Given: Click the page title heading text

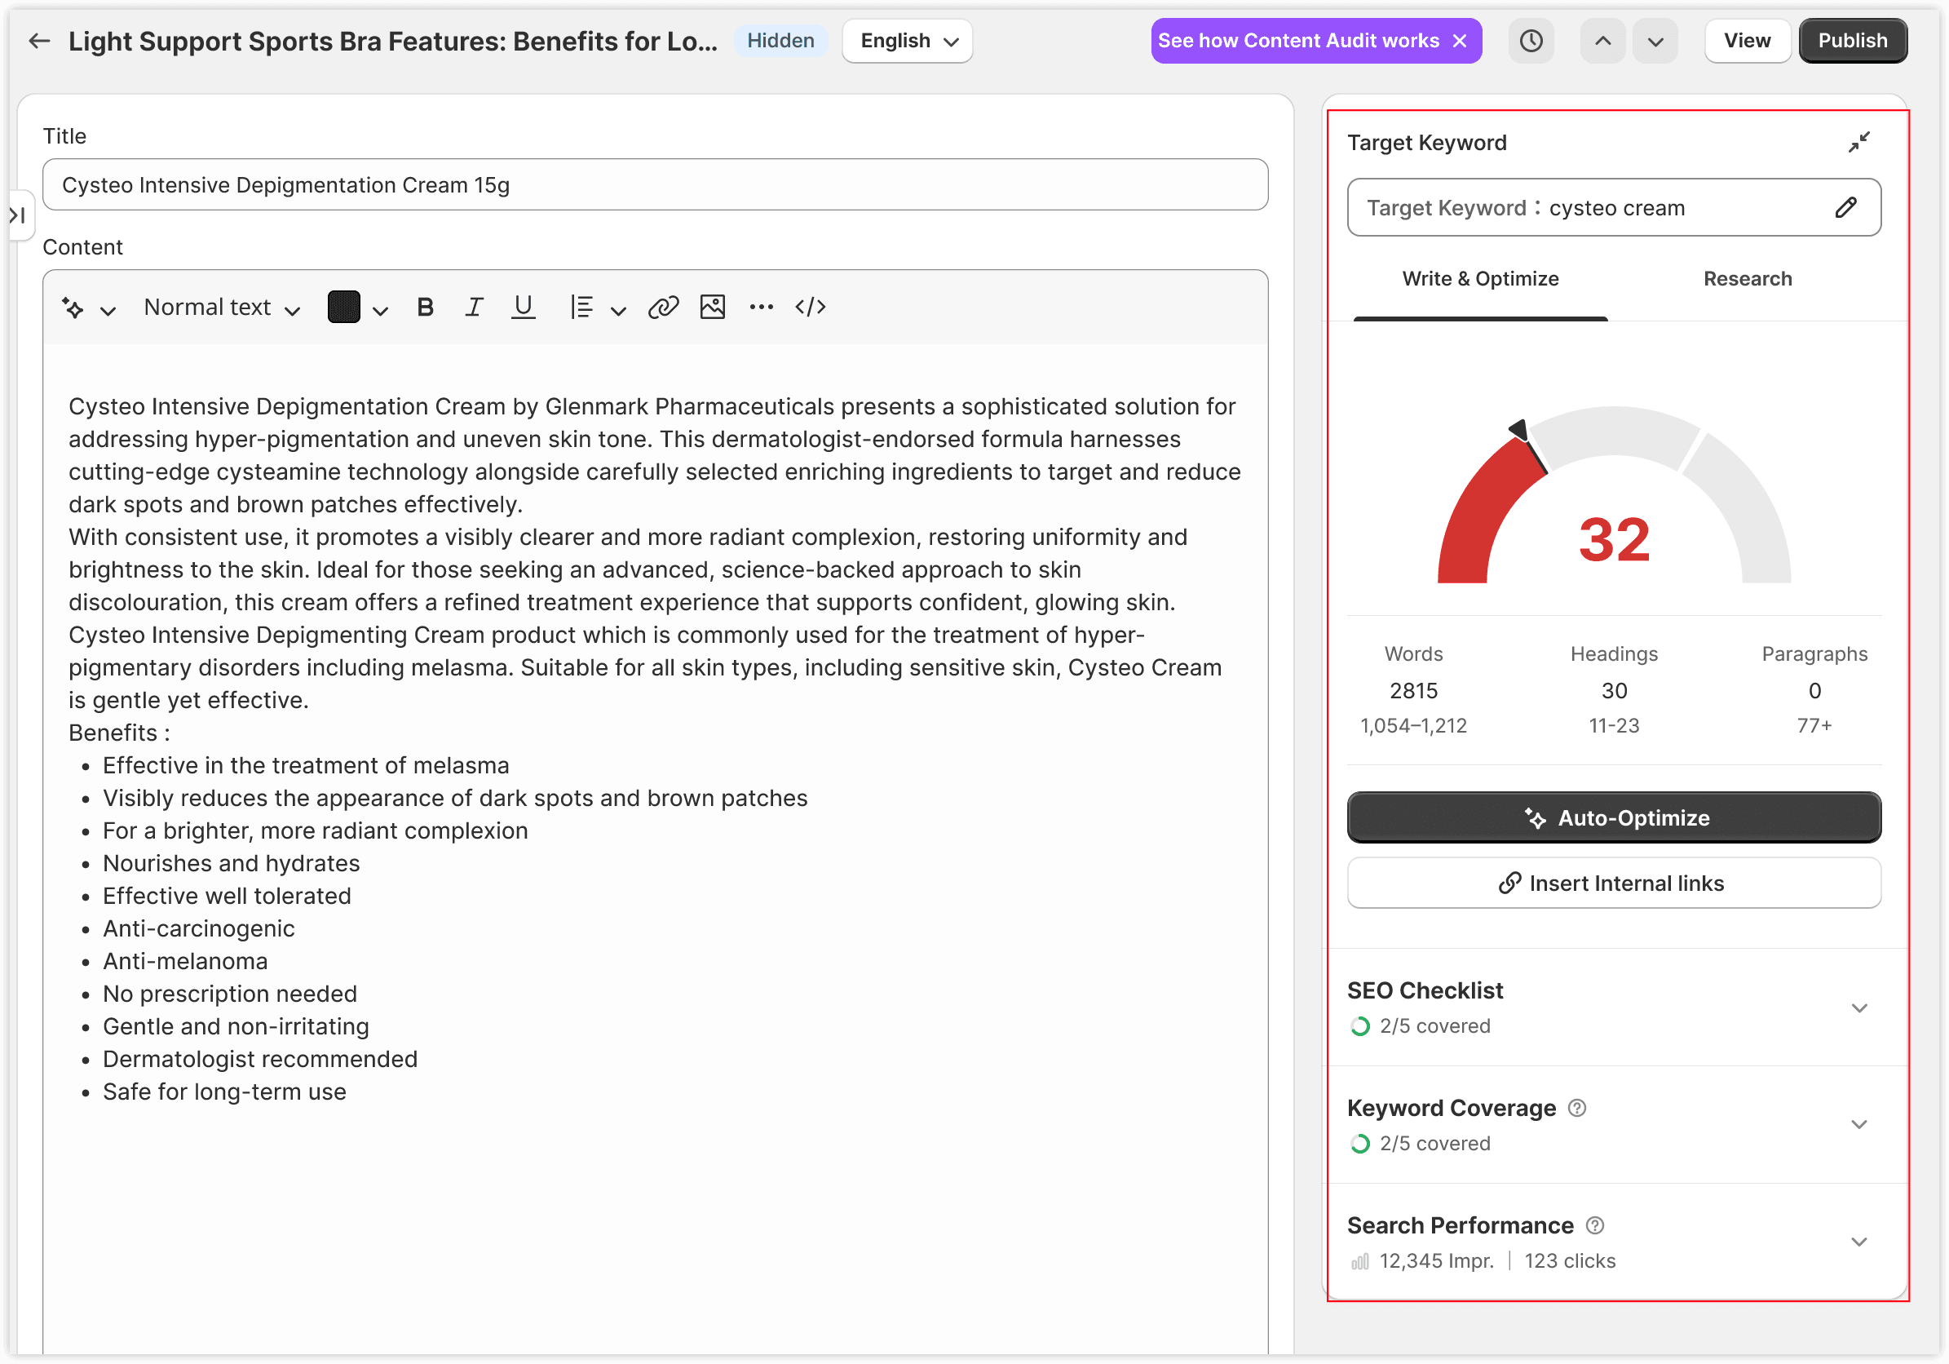Looking at the screenshot, I should pos(392,41).
